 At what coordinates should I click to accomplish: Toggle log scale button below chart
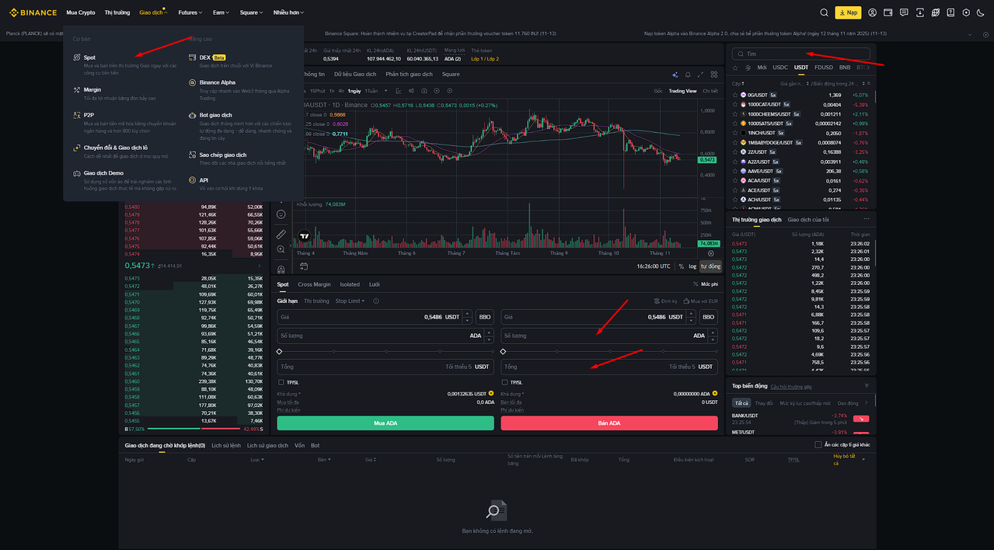(x=692, y=266)
